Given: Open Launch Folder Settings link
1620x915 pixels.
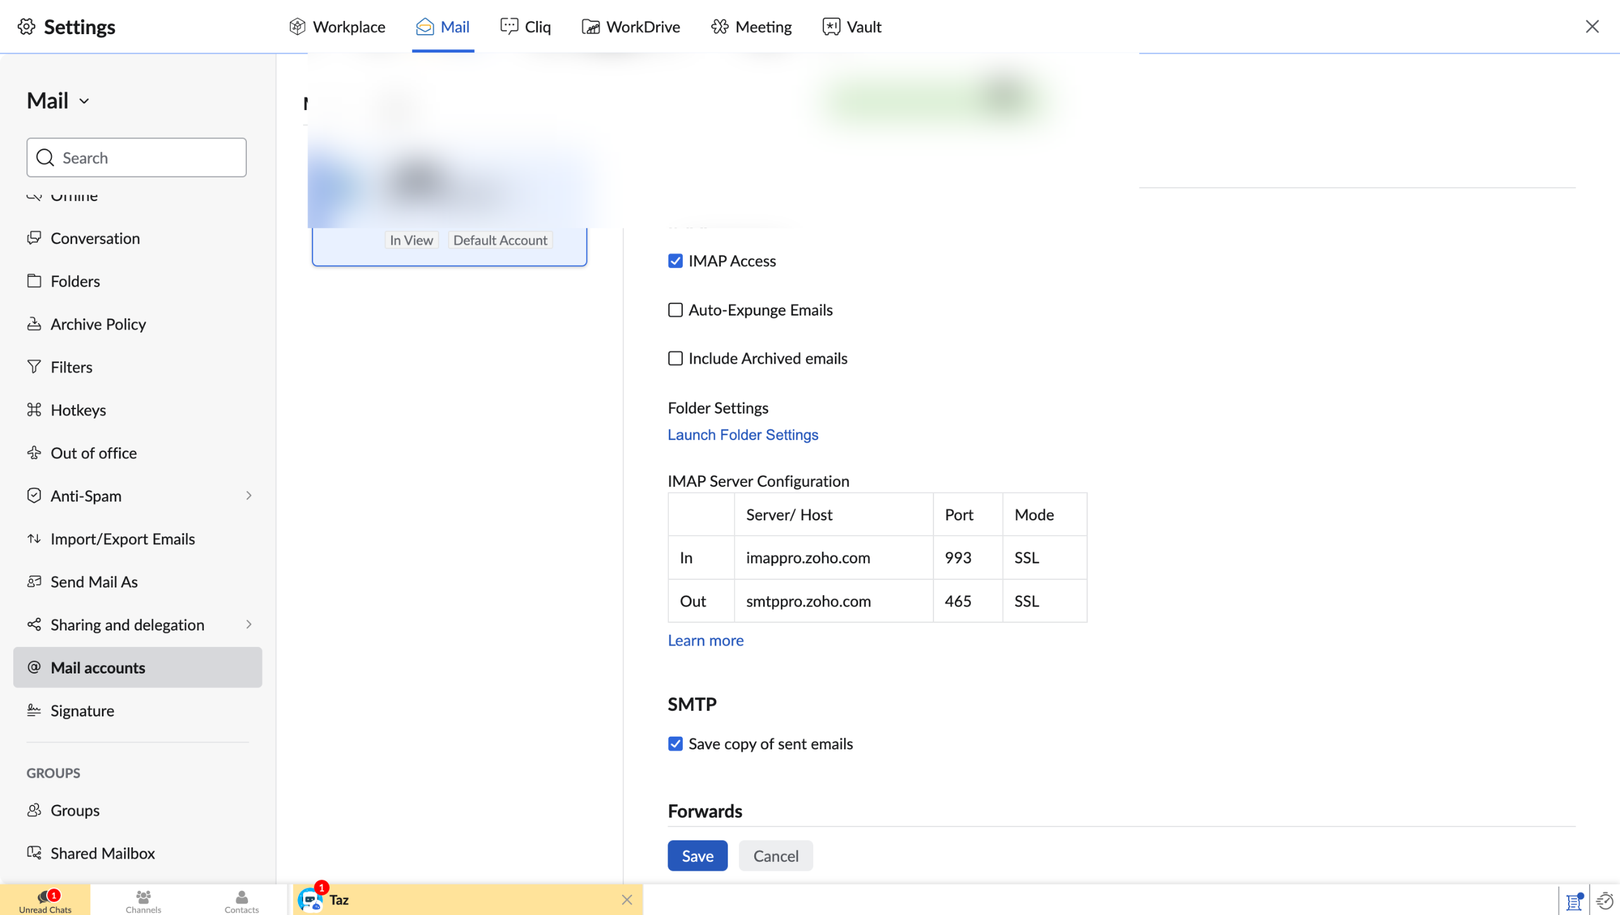Looking at the screenshot, I should [x=742, y=435].
